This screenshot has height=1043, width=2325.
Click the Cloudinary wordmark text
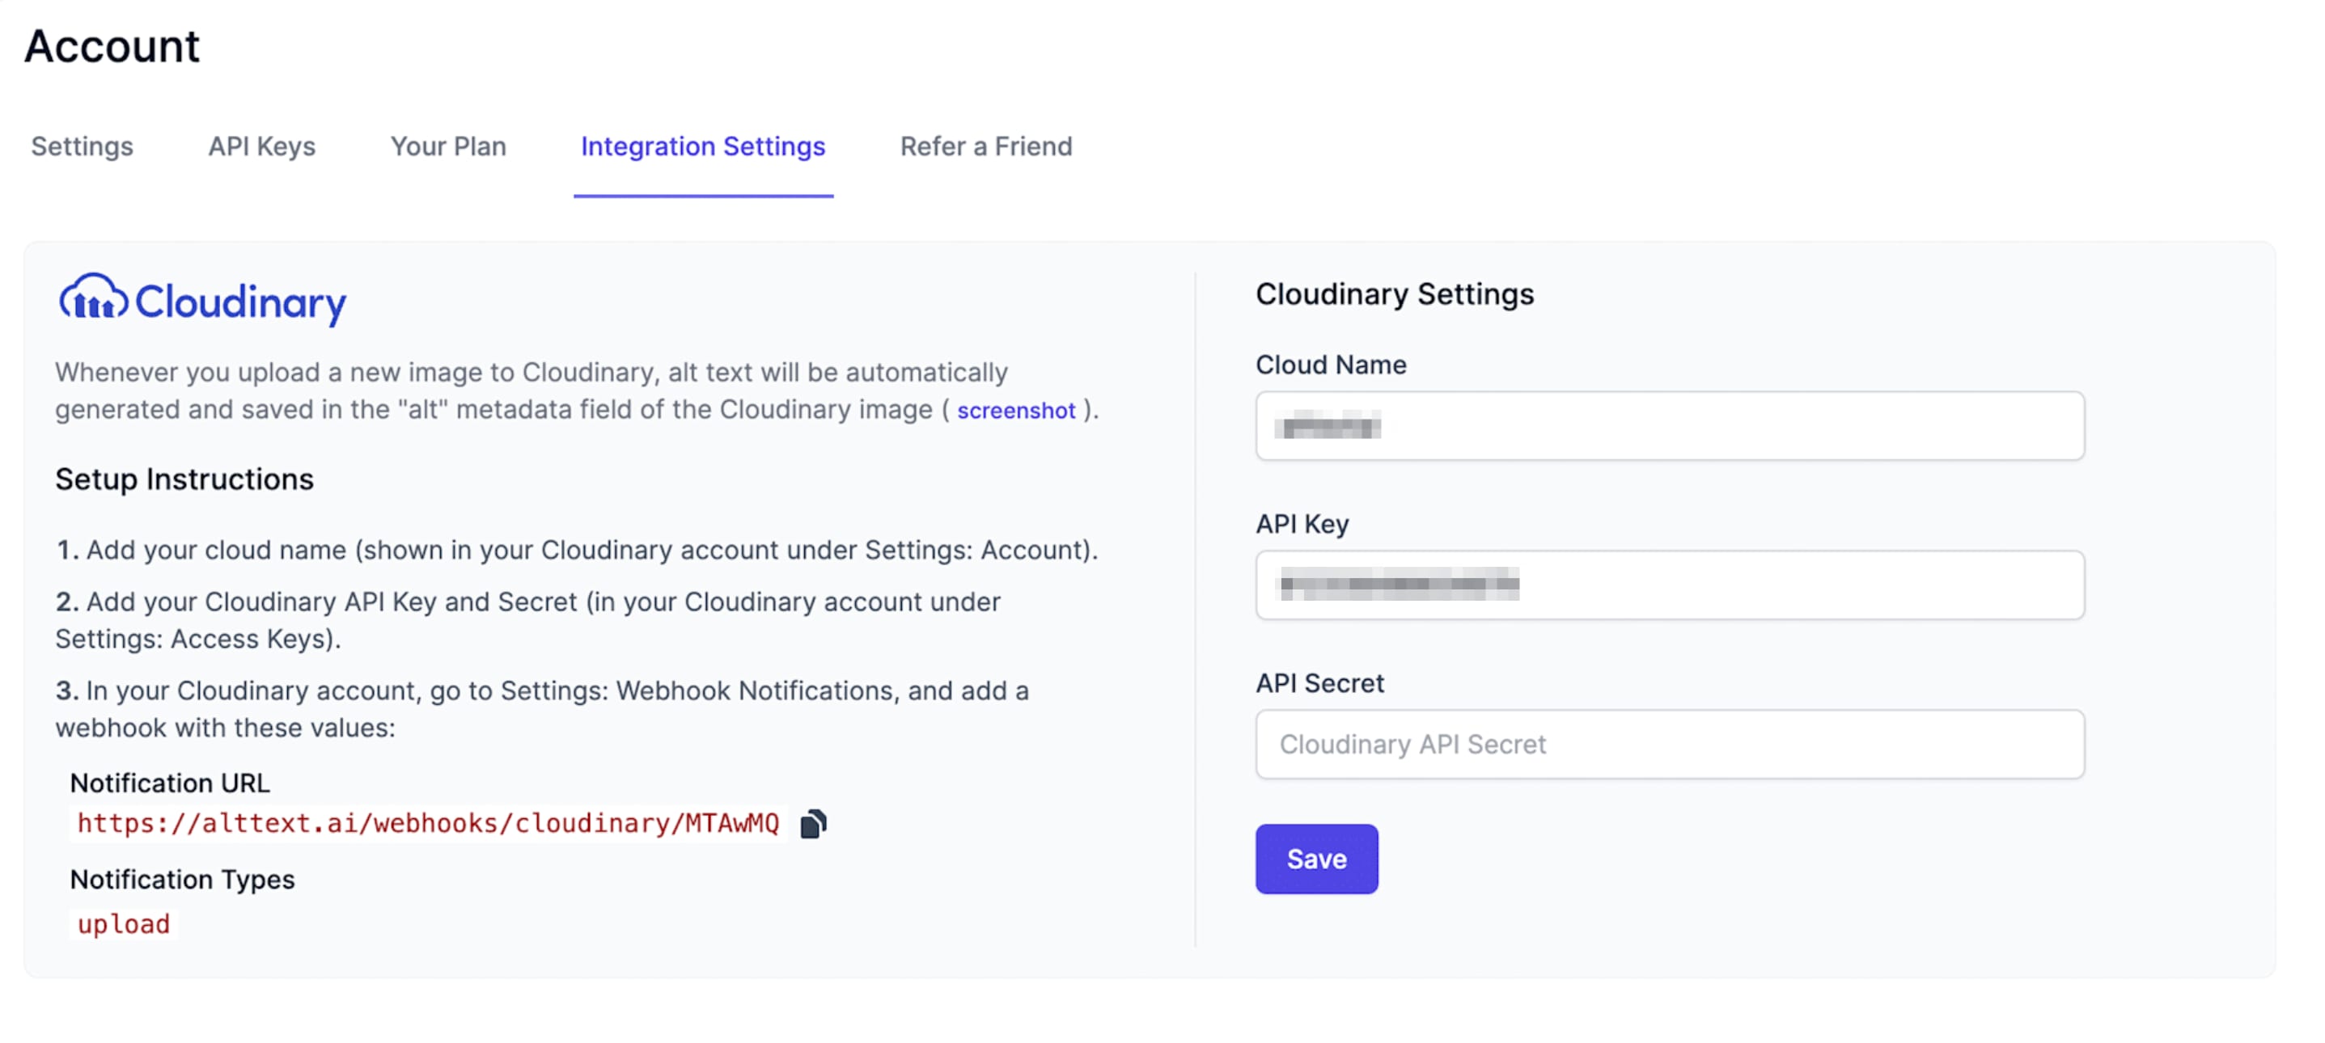coord(240,302)
